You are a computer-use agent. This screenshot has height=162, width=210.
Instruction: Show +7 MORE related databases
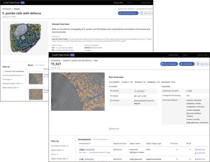(87, 51)
